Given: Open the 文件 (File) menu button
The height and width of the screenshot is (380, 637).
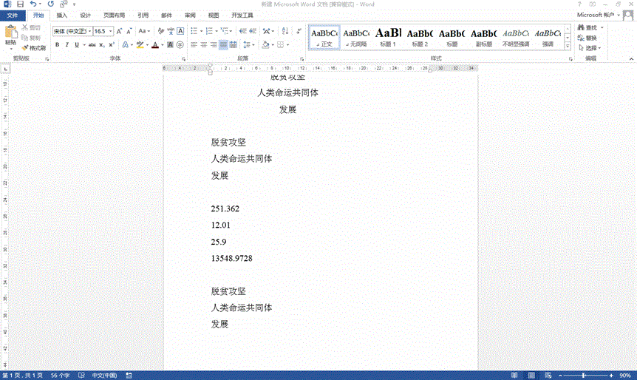Looking at the screenshot, I should 13,15.
